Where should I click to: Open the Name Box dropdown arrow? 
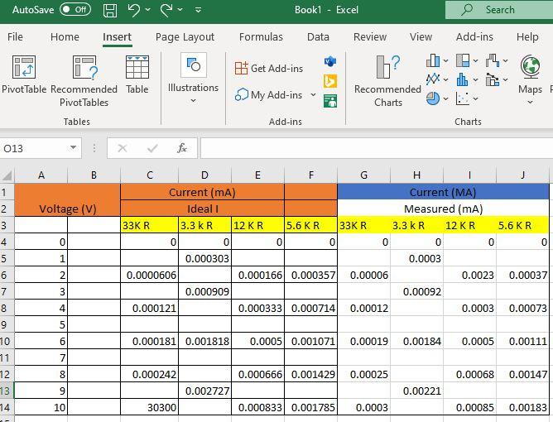tap(73, 148)
